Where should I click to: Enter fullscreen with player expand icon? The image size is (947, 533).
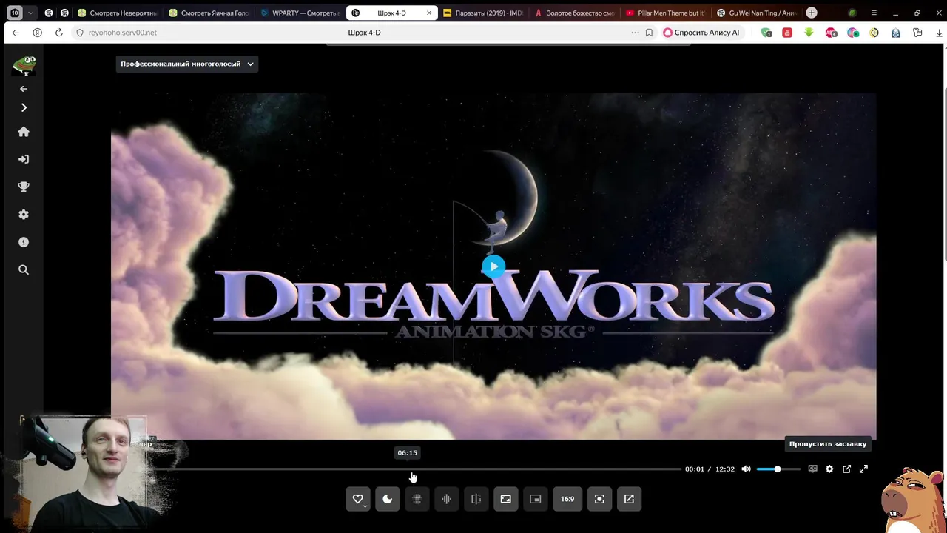[863, 469]
